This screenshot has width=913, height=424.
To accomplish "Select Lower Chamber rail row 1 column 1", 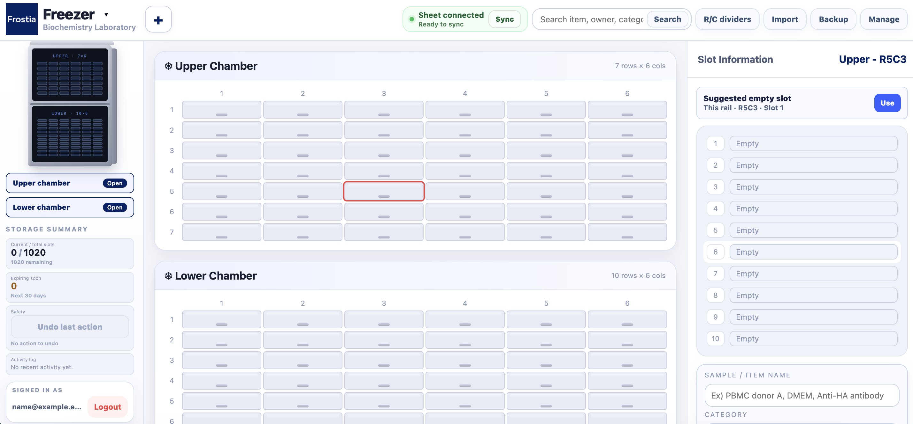I will point(221,319).
